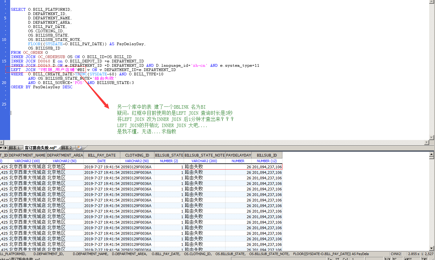The width and height of the screenshot is (435, 260).
Task: Click result grid scrollbar down arrow
Action: (x=432, y=248)
